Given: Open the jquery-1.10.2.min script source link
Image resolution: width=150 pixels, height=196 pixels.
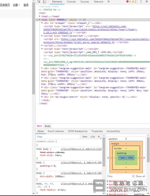Looking at the screenshot, I should tap(90, 29).
